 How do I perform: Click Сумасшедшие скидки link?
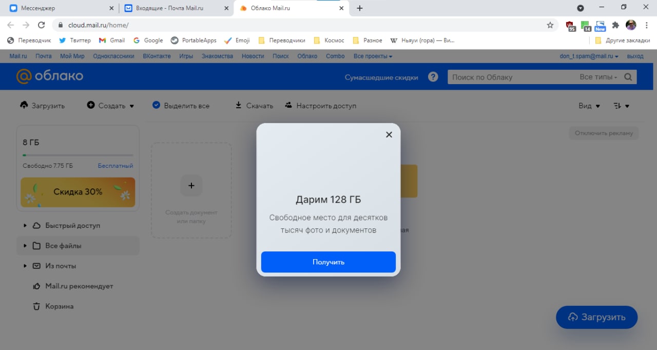coord(381,77)
